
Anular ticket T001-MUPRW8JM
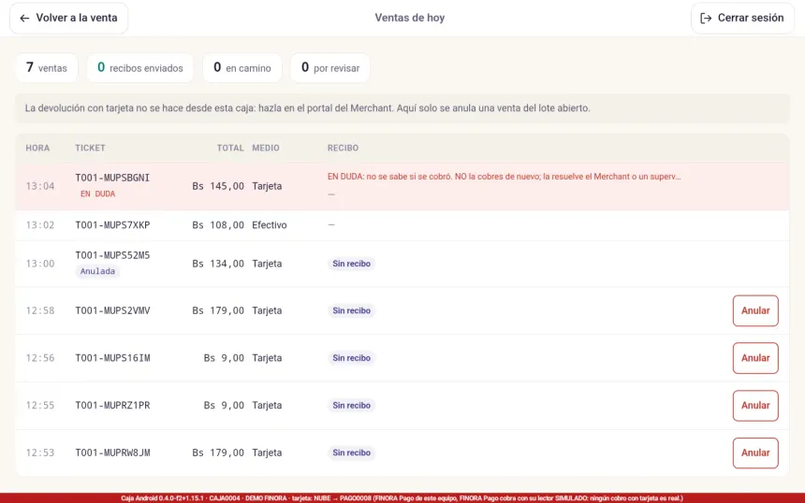[x=755, y=453]
